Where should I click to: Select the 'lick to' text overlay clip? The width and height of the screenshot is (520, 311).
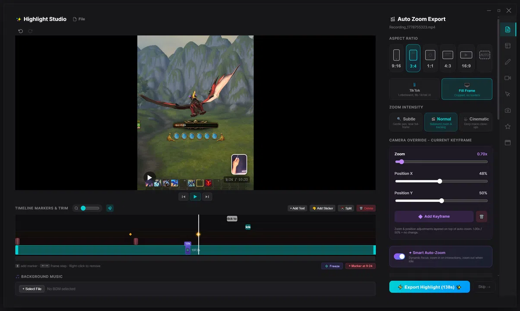(x=232, y=219)
